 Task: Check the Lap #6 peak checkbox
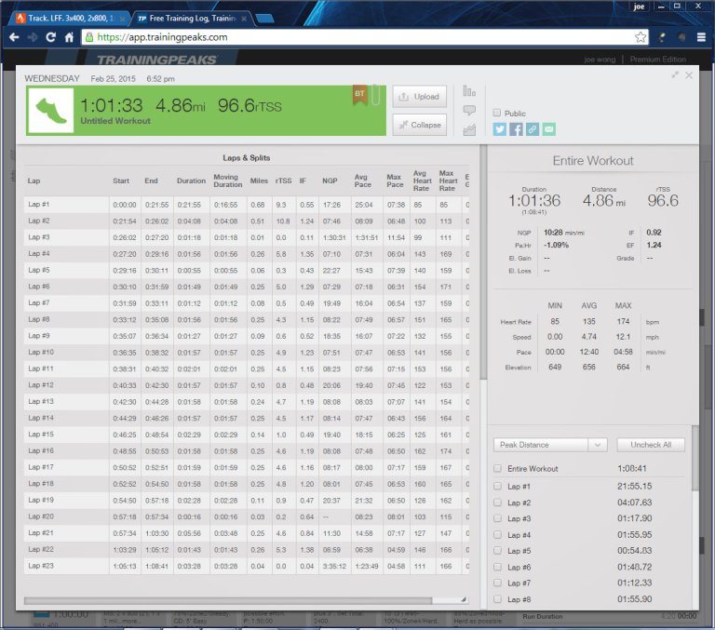tap(498, 567)
